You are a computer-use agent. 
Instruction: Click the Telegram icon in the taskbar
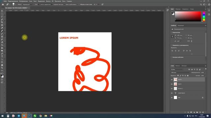point(19,116)
